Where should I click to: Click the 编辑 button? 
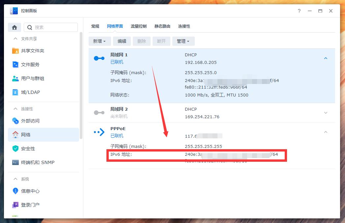pos(122,41)
